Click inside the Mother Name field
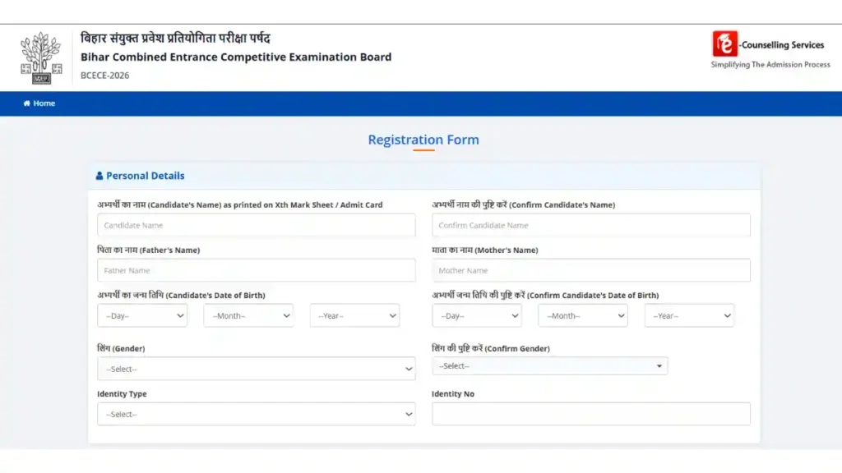 [x=591, y=270]
